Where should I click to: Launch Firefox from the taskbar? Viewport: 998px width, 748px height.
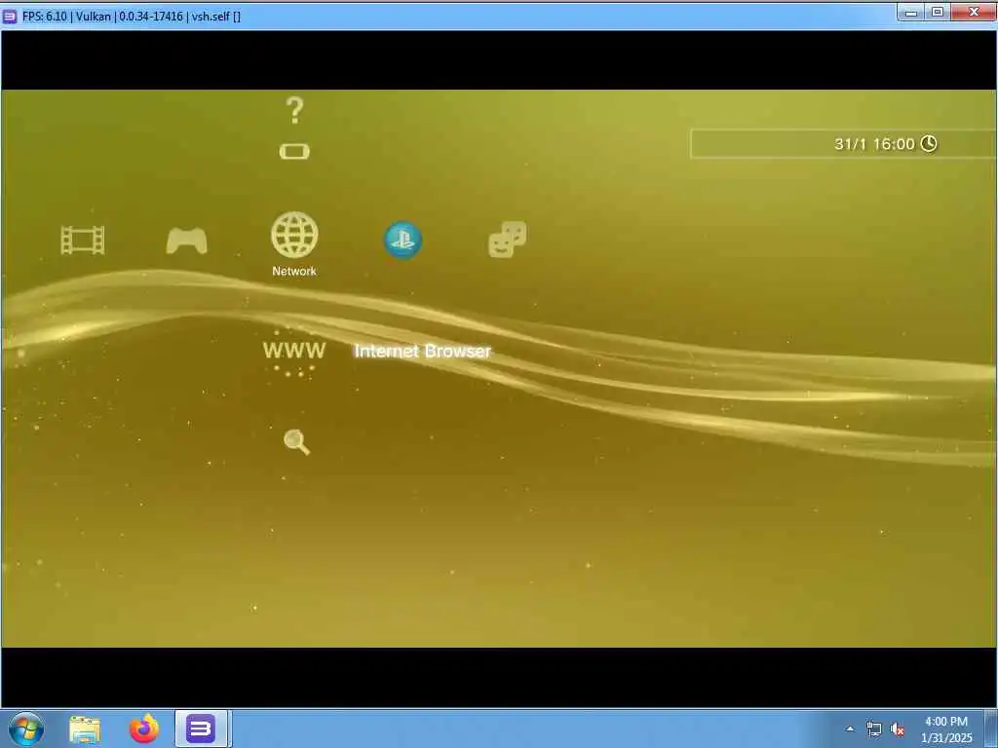tap(144, 729)
